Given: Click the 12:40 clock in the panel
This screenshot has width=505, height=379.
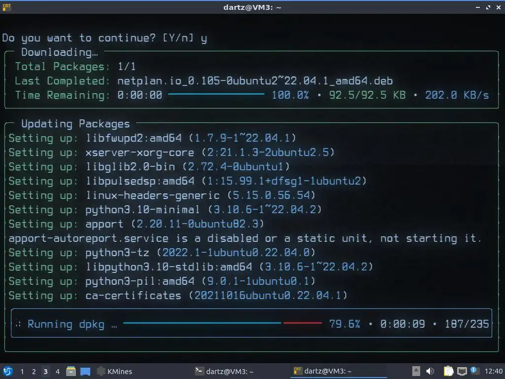Looking at the screenshot, I should (x=493, y=371).
